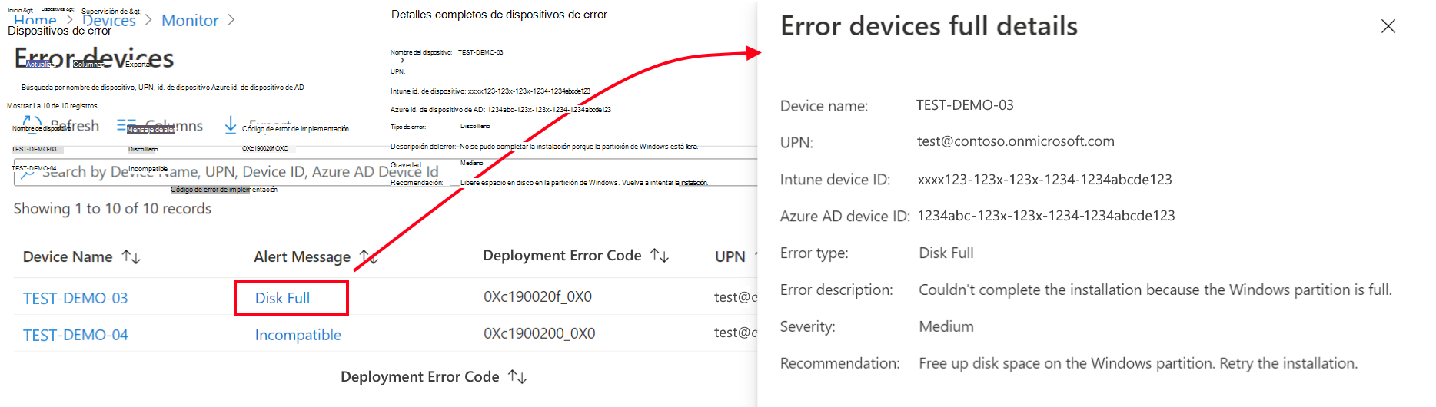Sort by Alert Message arrows icon
The image size is (1436, 407).
[x=369, y=257]
